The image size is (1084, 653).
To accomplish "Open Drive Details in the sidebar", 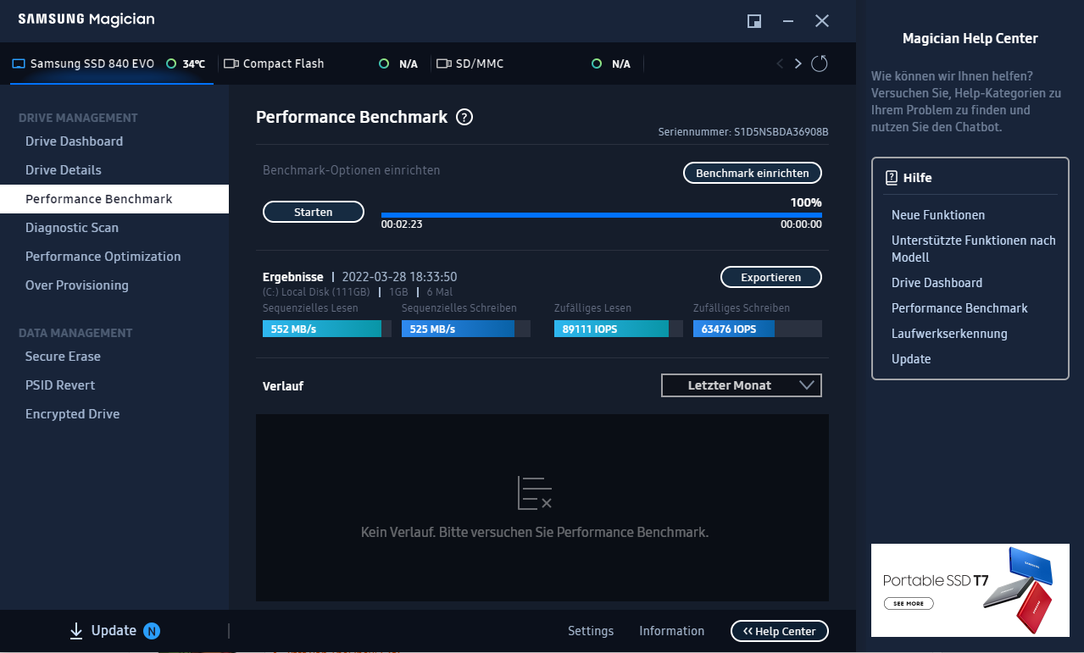I will (114, 170).
